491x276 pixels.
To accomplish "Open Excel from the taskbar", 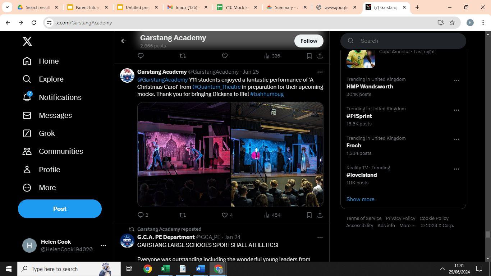I will [x=165, y=269].
